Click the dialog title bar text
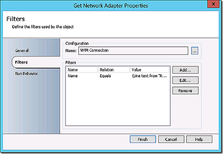 click(111, 6)
